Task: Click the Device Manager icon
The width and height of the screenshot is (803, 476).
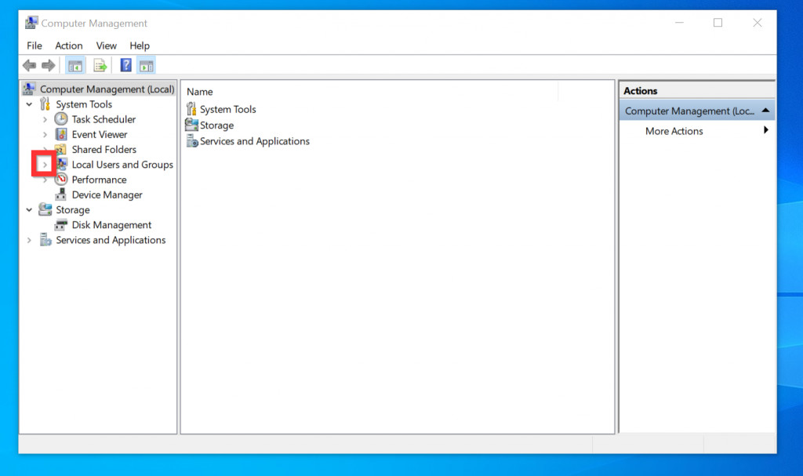Action: (x=61, y=194)
